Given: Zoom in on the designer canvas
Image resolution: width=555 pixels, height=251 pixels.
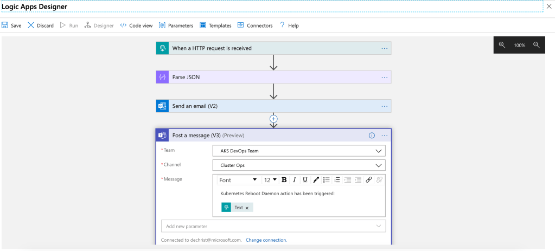Looking at the screenshot, I should pyautogui.click(x=502, y=45).
